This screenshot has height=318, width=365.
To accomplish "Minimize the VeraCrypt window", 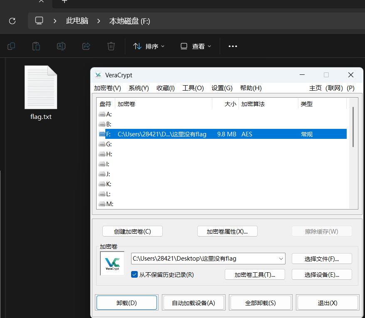I will [x=302, y=75].
